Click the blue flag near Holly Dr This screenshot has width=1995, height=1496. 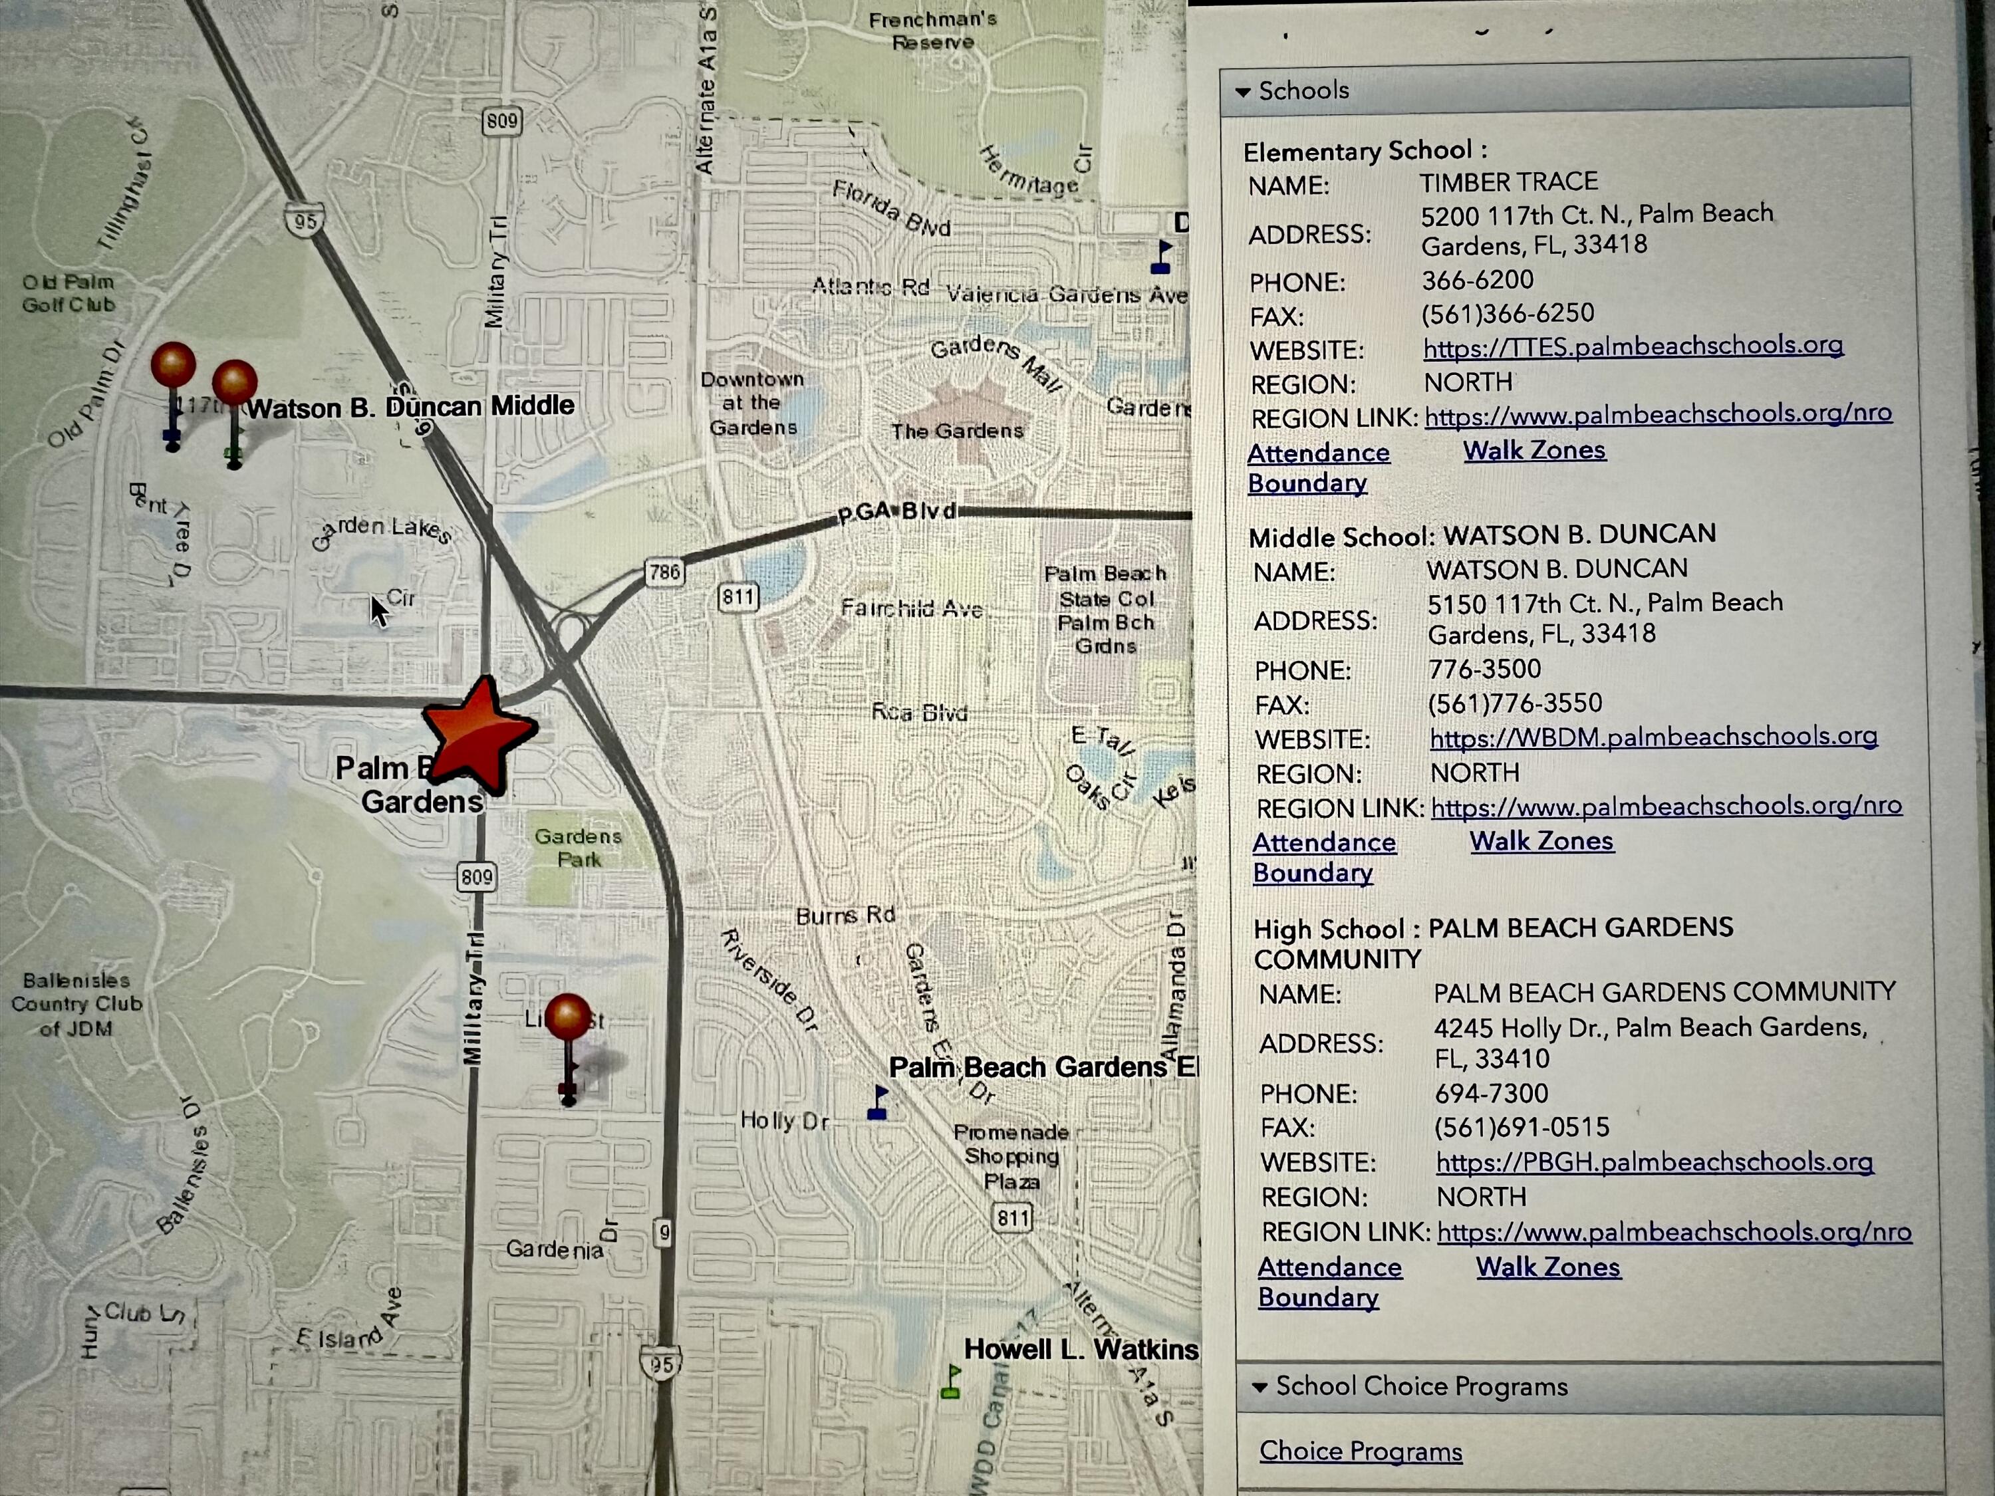click(x=878, y=1103)
